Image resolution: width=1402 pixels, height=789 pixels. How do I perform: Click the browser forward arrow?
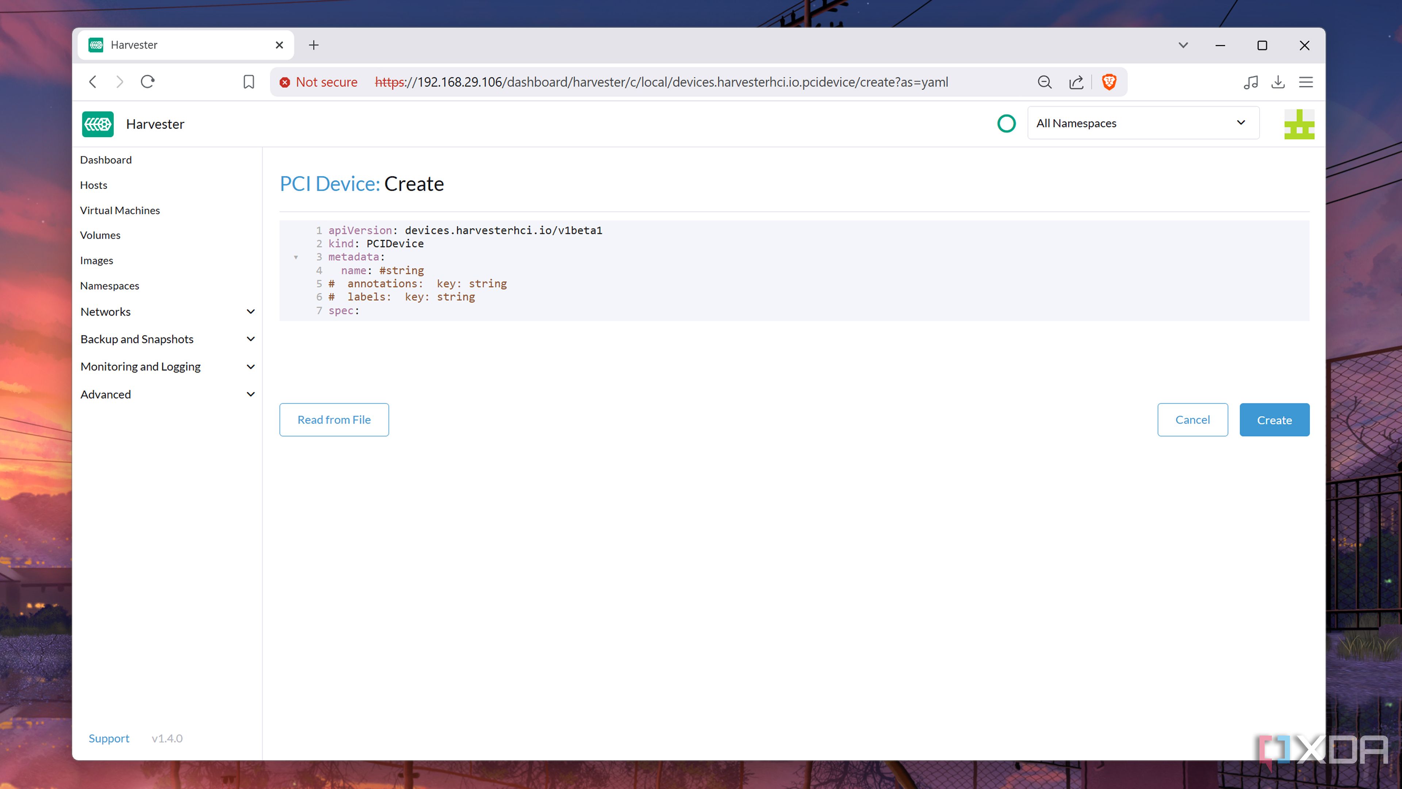coord(120,82)
